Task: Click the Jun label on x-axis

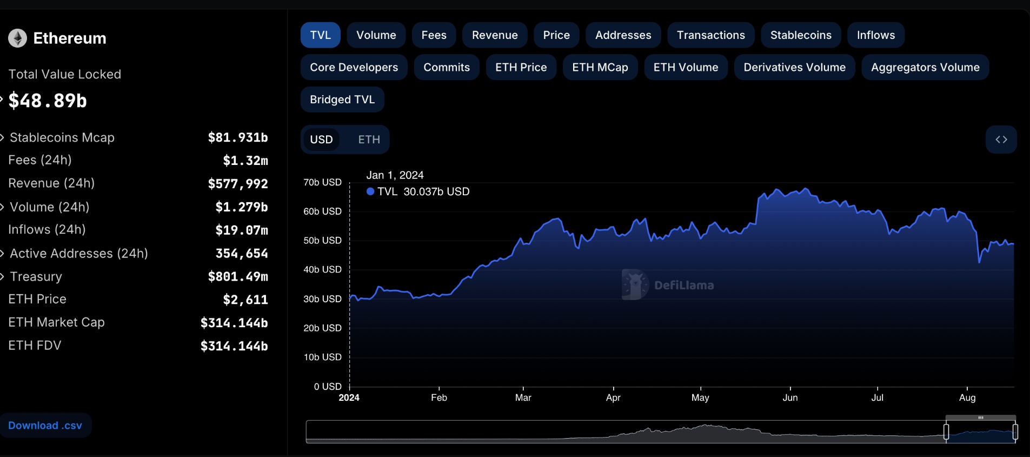Action: click(790, 398)
